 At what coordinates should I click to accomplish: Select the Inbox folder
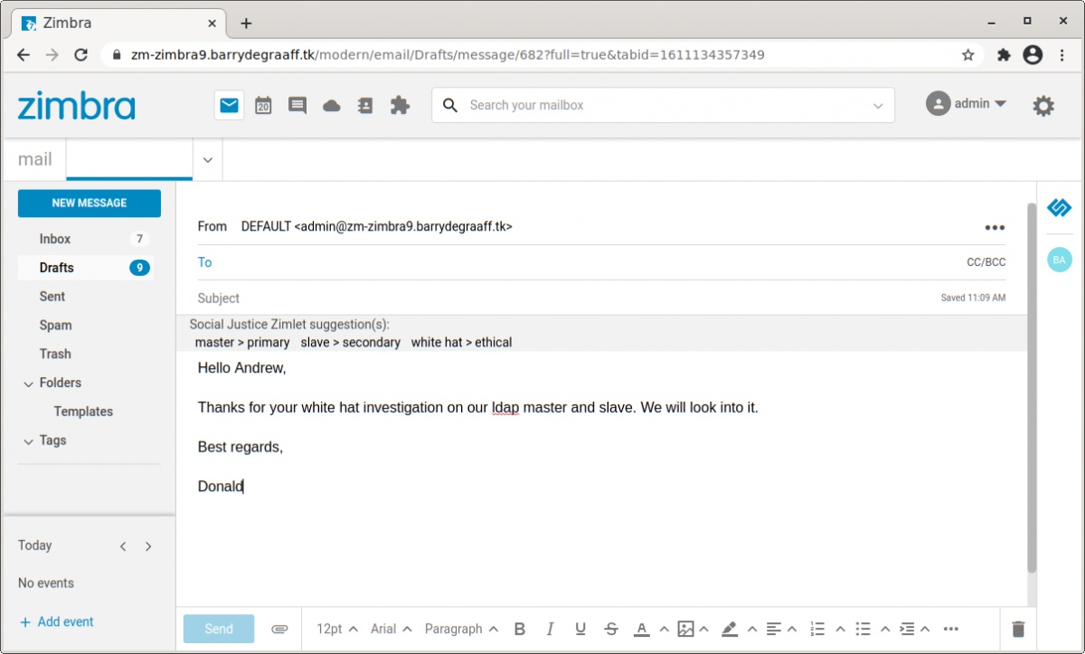tap(55, 239)
